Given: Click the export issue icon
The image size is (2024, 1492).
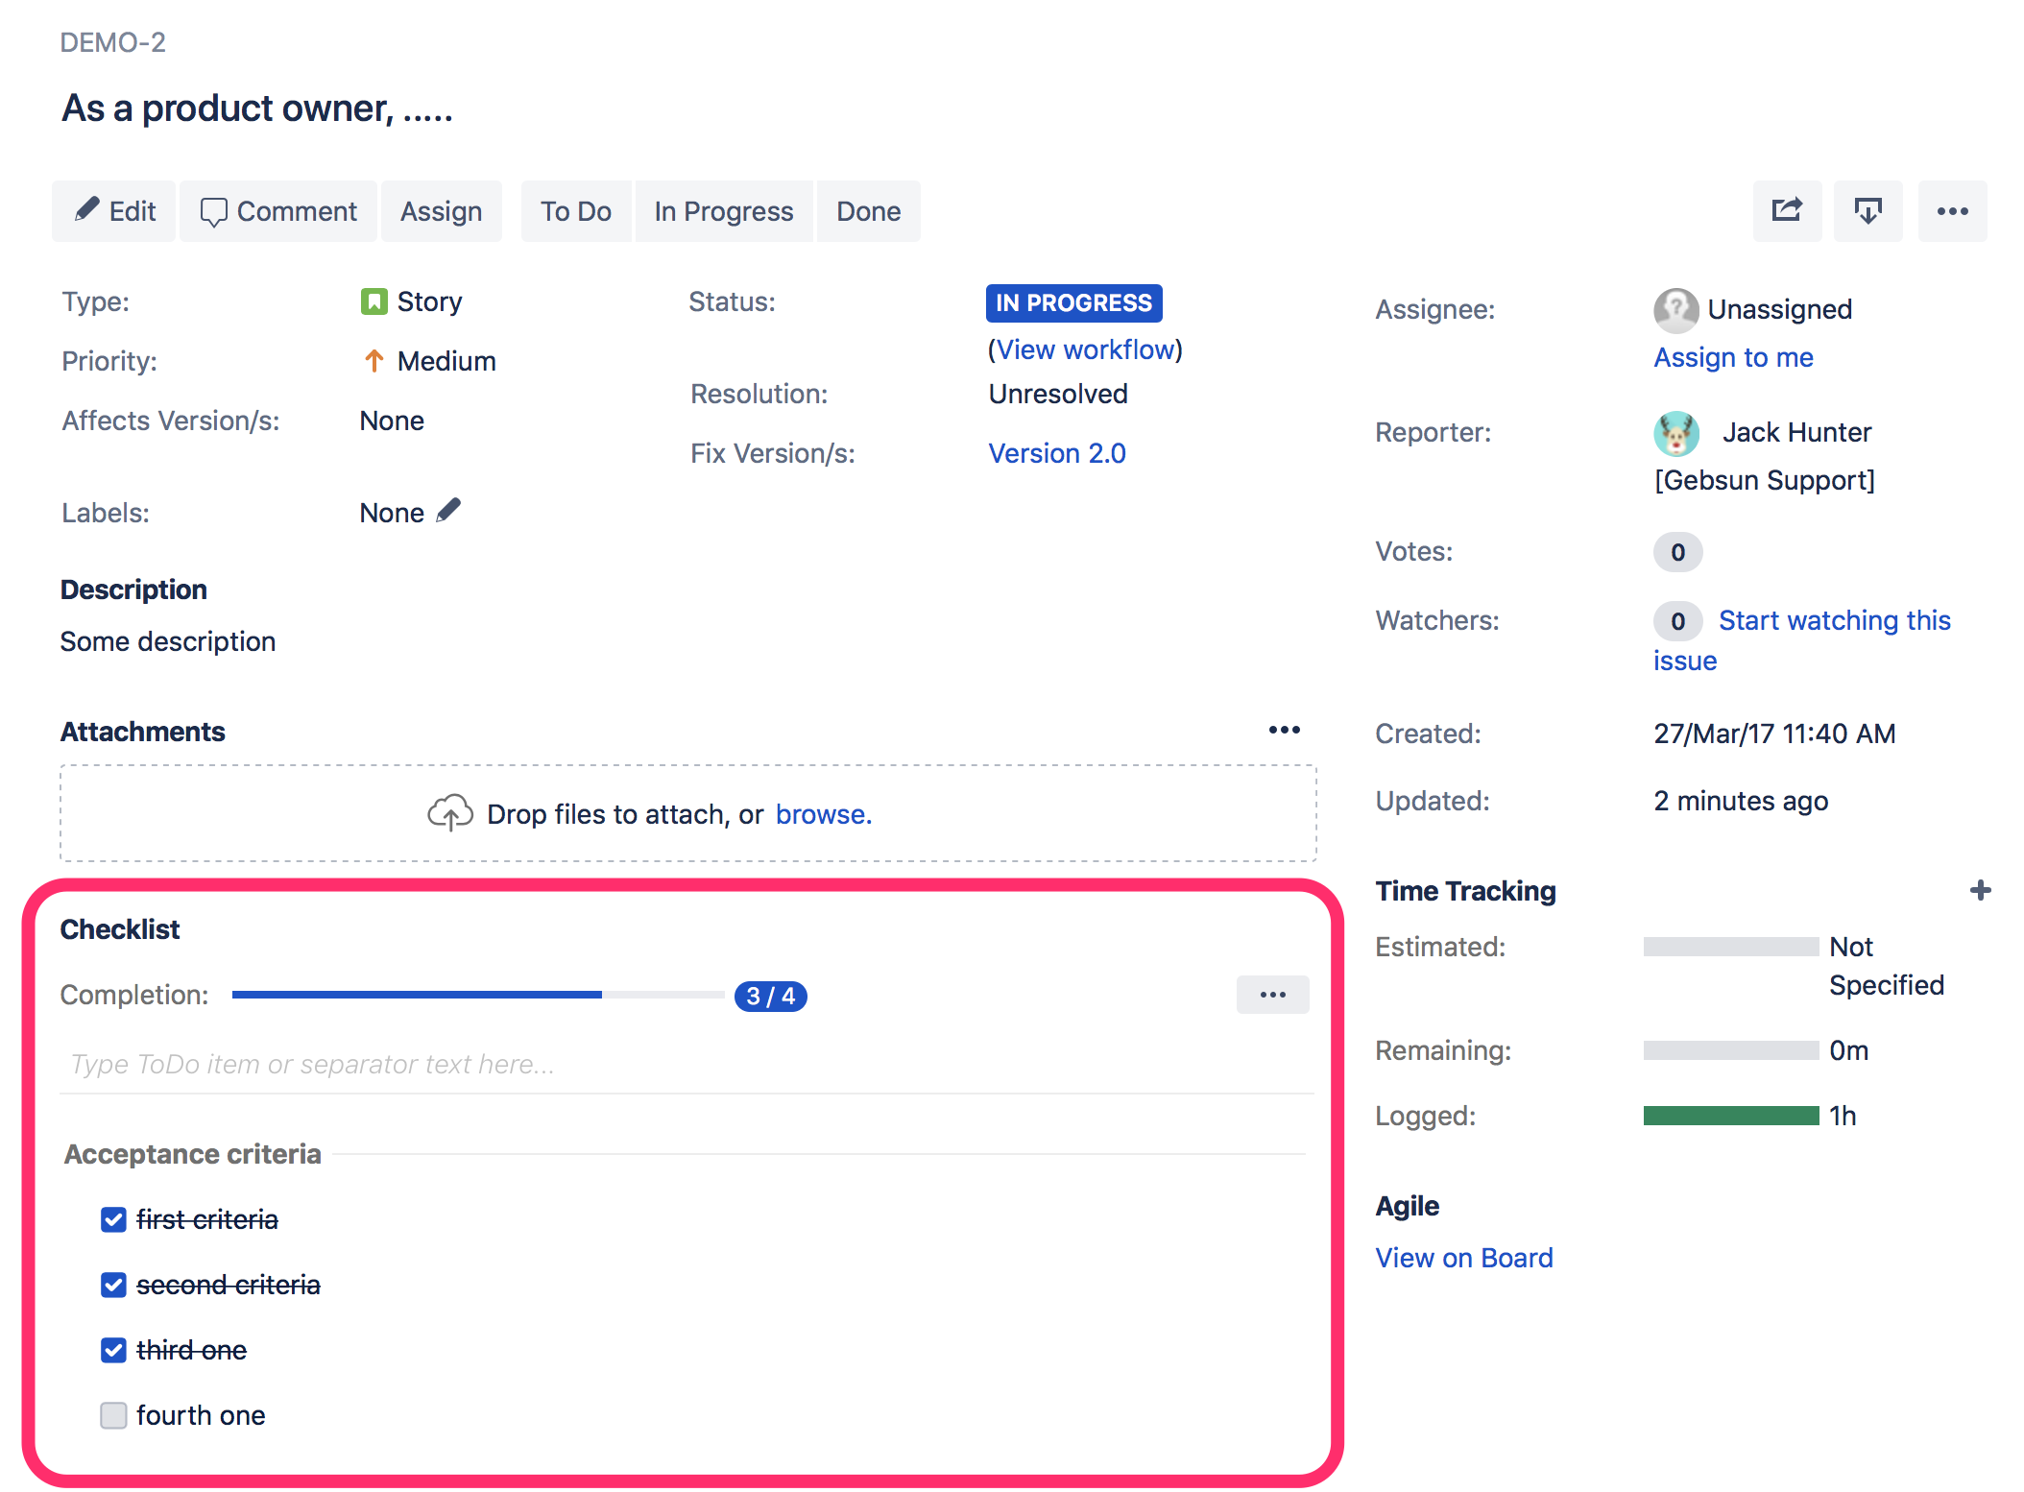Looking at the screenshot, I should pos(1867,210).
